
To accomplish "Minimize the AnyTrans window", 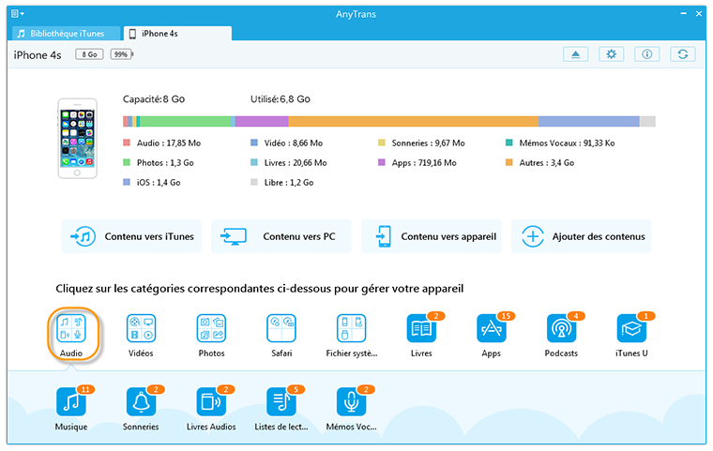I will click(683, 14).
